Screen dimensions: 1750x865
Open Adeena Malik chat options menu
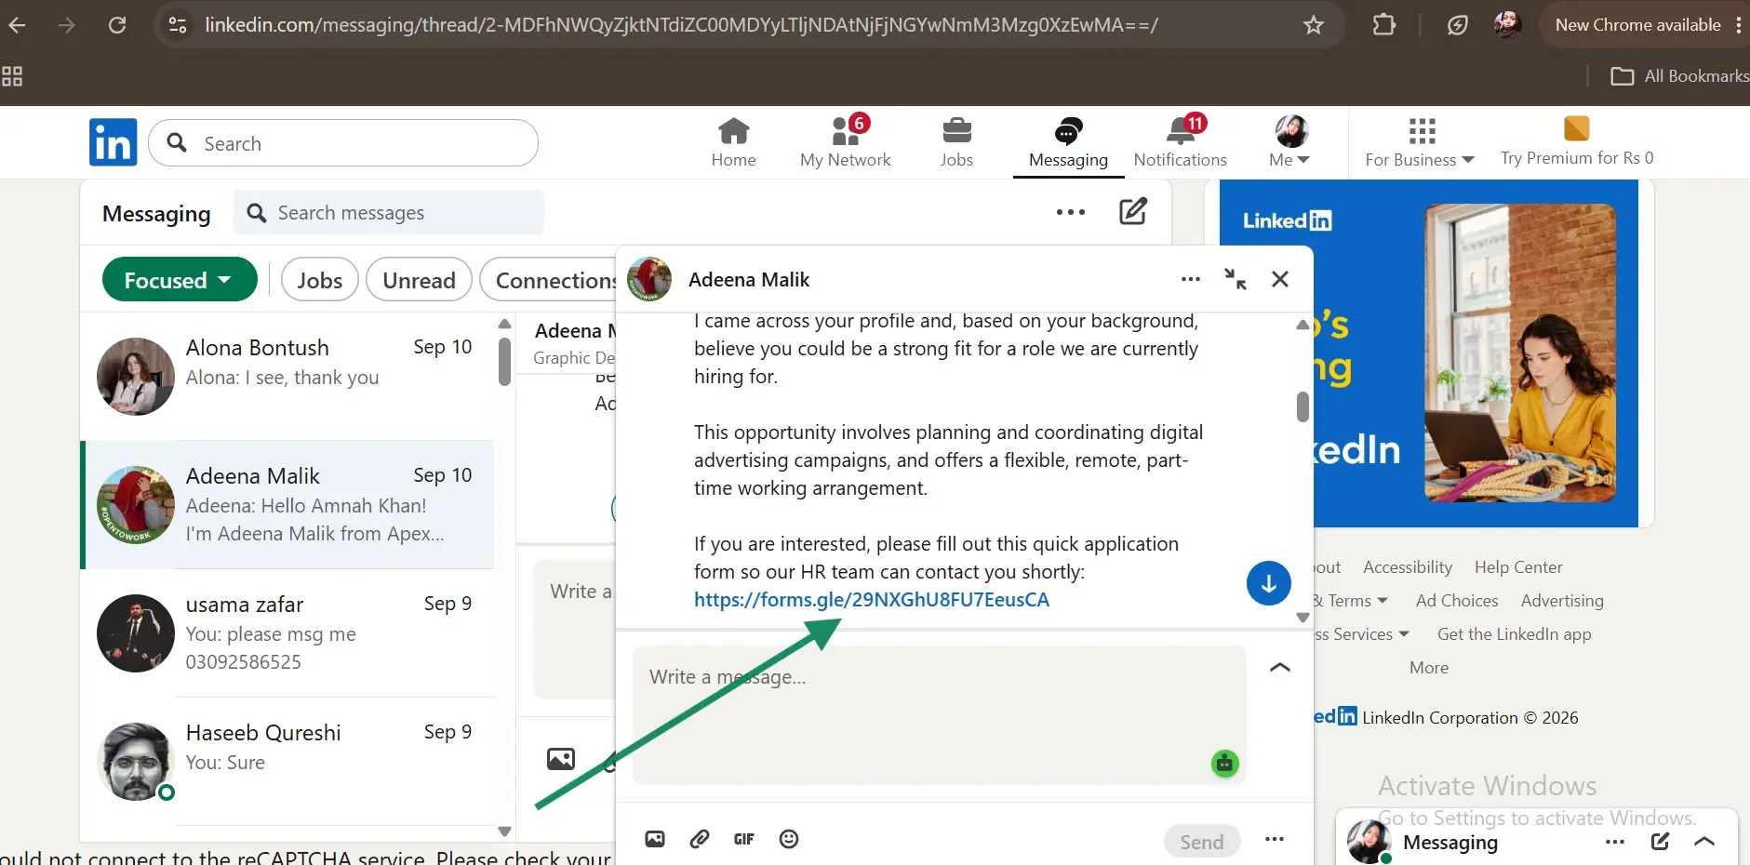1191,279
